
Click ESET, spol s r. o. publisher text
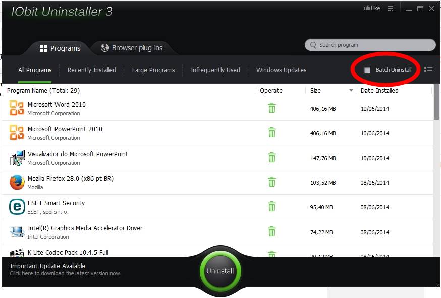click(48, 212)
